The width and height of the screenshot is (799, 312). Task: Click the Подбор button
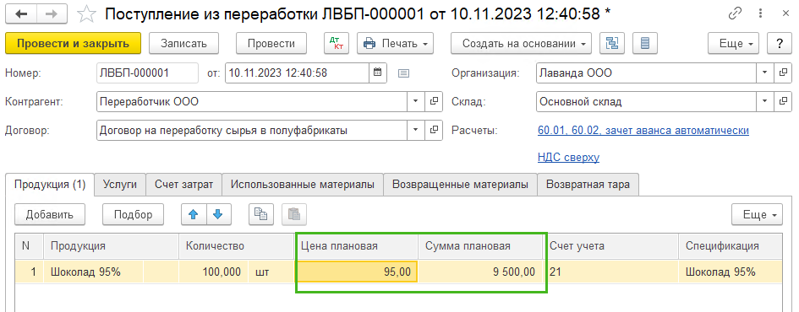tap(133, 214)
